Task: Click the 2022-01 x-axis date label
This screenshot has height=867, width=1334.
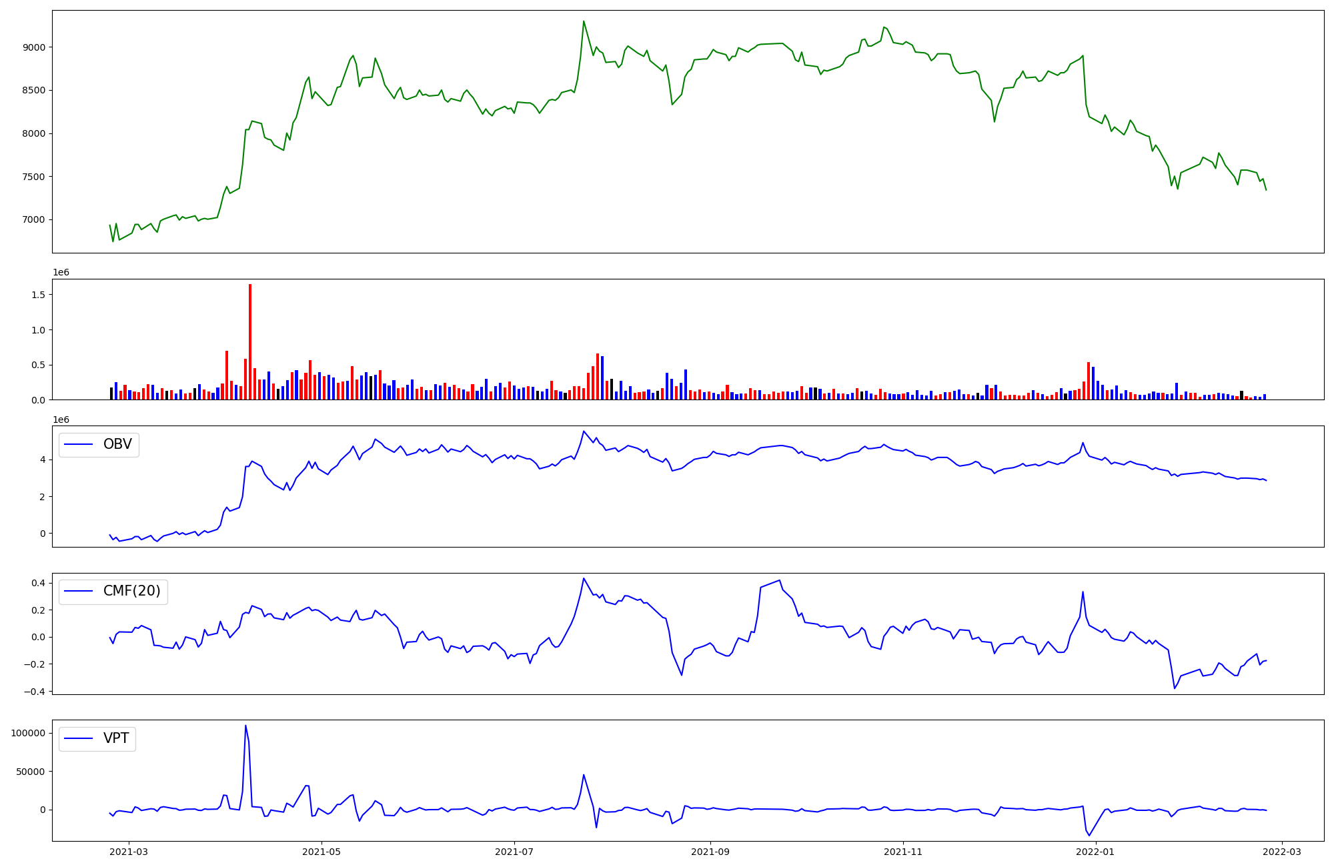Action: pyautogui.click(x=1096, y=852)
